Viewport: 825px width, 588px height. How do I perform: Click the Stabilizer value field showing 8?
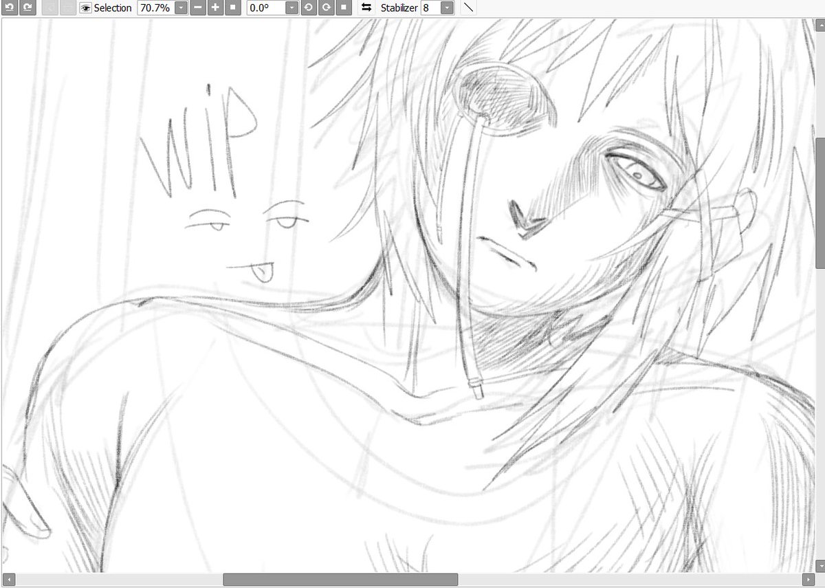(x=430, y=8)
